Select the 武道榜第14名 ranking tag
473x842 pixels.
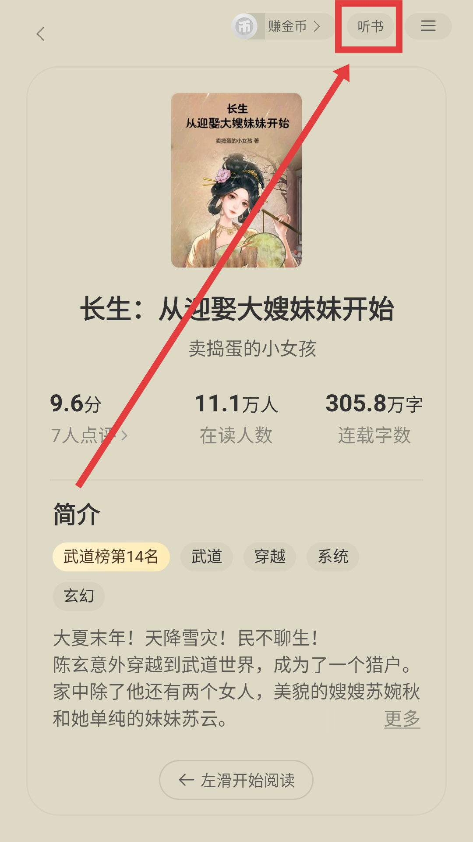click(x=111, y=557)
